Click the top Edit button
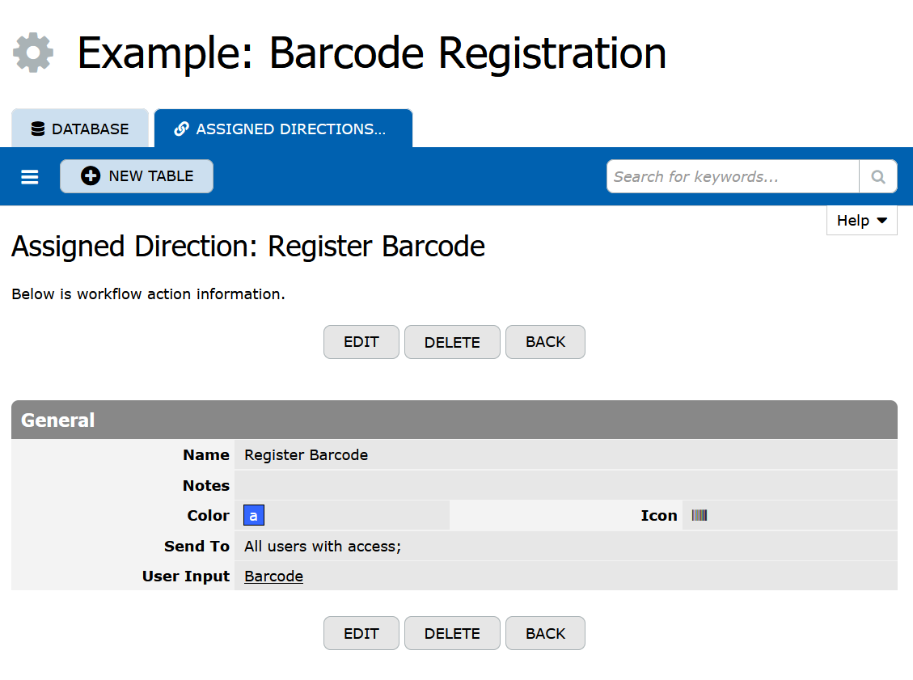 point(361,342)
